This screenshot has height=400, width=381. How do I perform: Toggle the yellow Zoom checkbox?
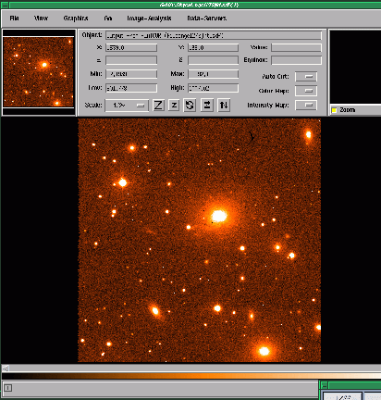pos(334,110)
